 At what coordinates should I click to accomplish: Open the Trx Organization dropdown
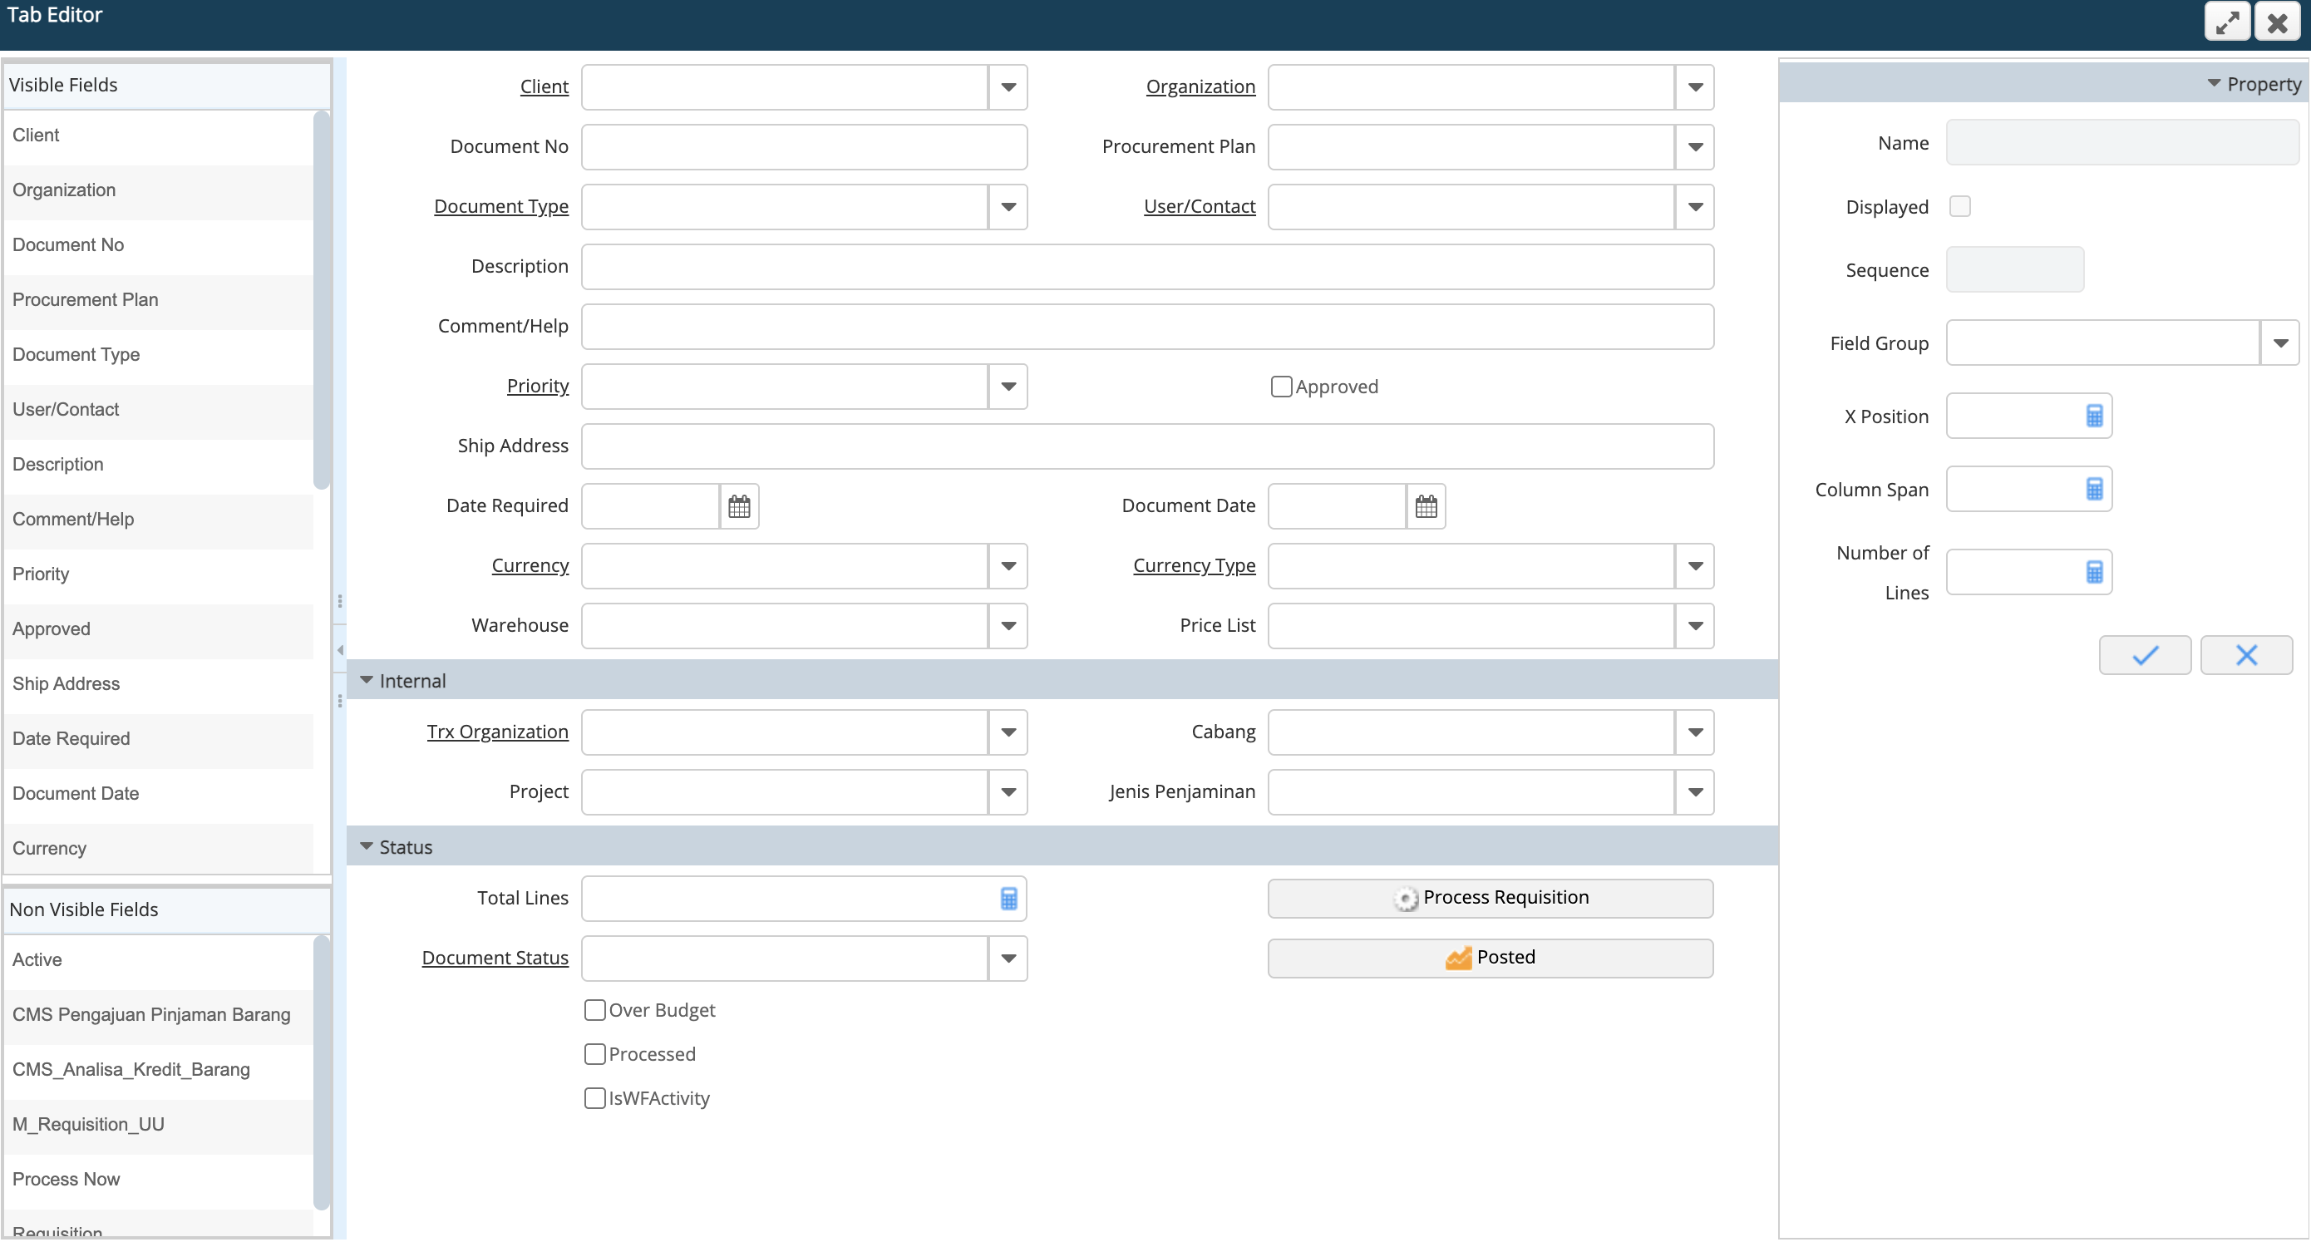[x=1008, y=732]
